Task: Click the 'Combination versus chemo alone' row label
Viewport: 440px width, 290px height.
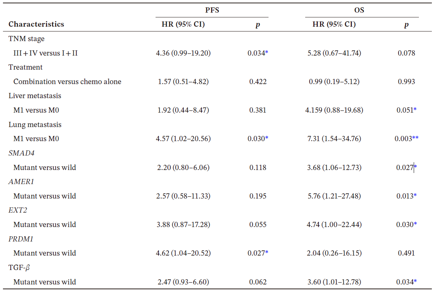Action: [67, 81]
